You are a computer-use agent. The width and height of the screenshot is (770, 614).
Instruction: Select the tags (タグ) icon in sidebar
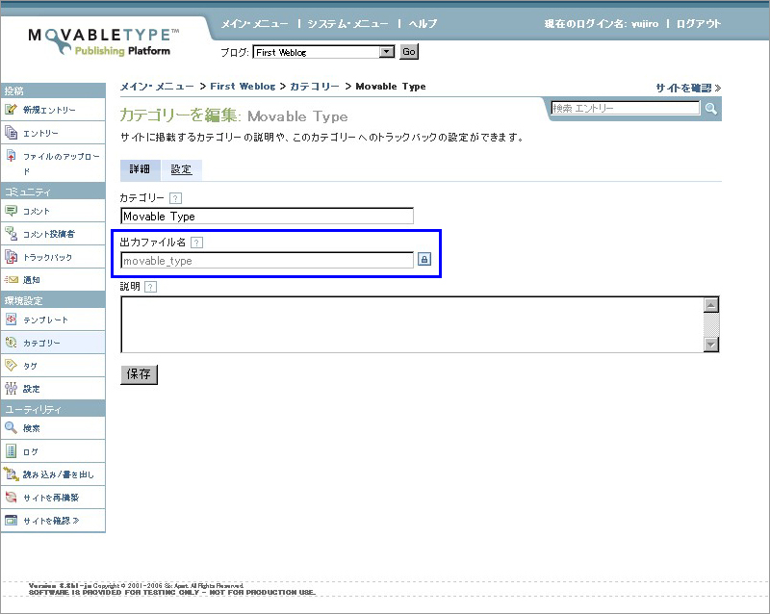pos(12,366)
